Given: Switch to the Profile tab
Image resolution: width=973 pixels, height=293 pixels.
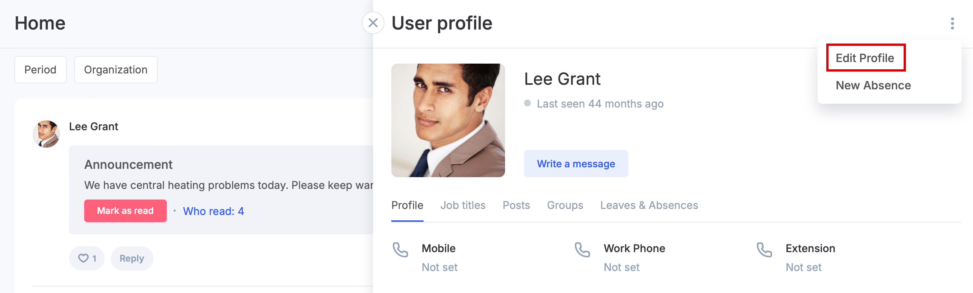Looking at the screenshot, I should pyautogui.click(x=407, y=205).
